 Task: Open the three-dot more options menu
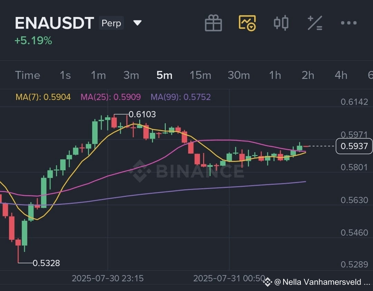[x=349, y=23]
